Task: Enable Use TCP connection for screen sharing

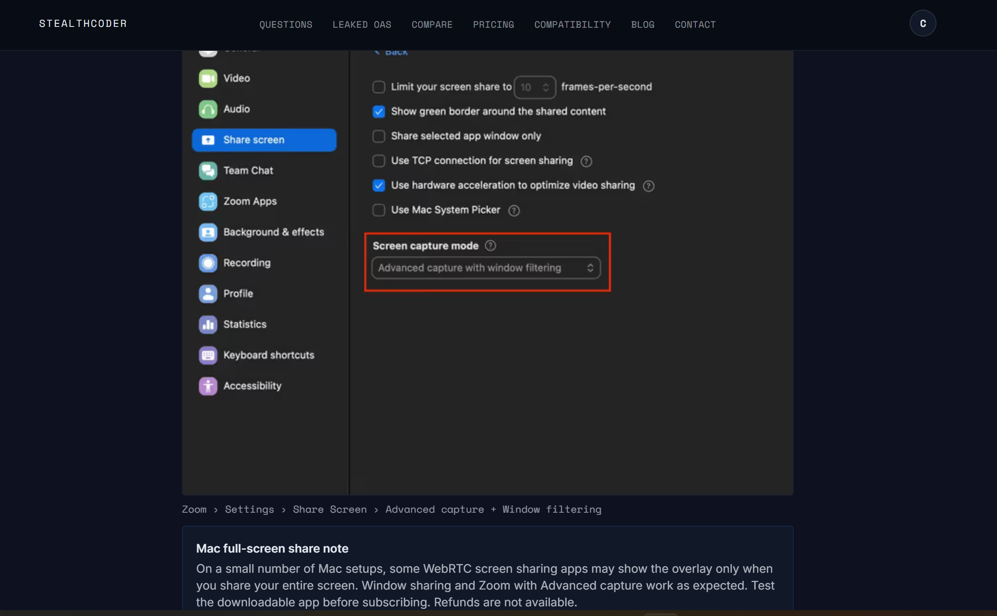Action: (x=379, y=161)
